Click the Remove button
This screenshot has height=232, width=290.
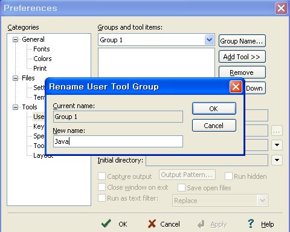242,72
